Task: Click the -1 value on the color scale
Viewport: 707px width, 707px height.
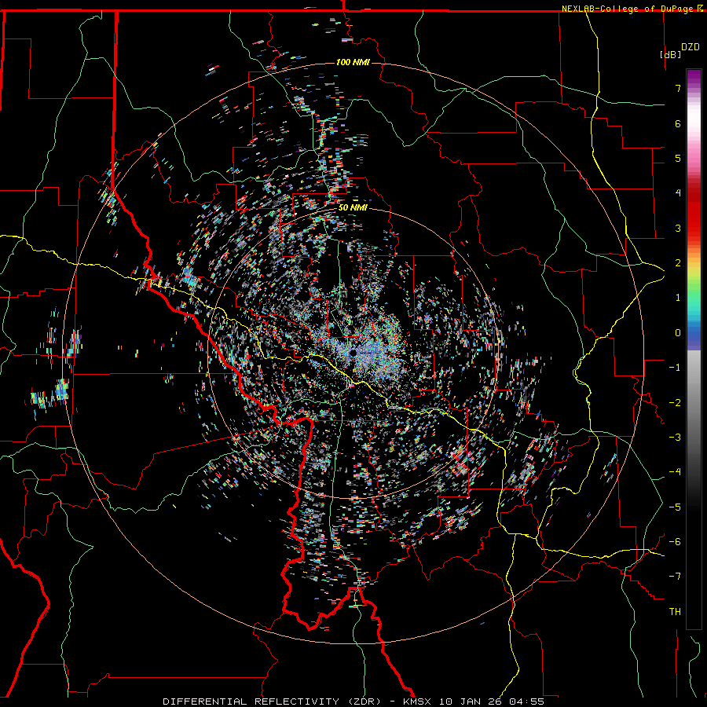Action: click(x=675, y=368)
